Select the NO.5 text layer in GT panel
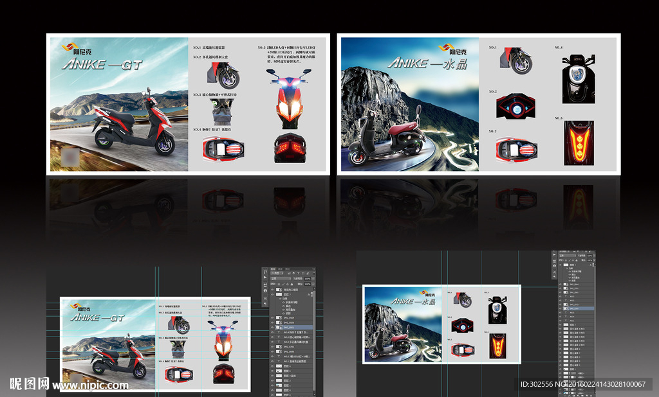659x397 pixels. [291, 357]
